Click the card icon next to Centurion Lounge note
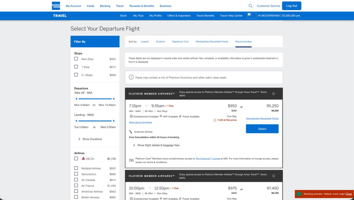The width and height of the screenshot is (354, 200). (131, 160)
